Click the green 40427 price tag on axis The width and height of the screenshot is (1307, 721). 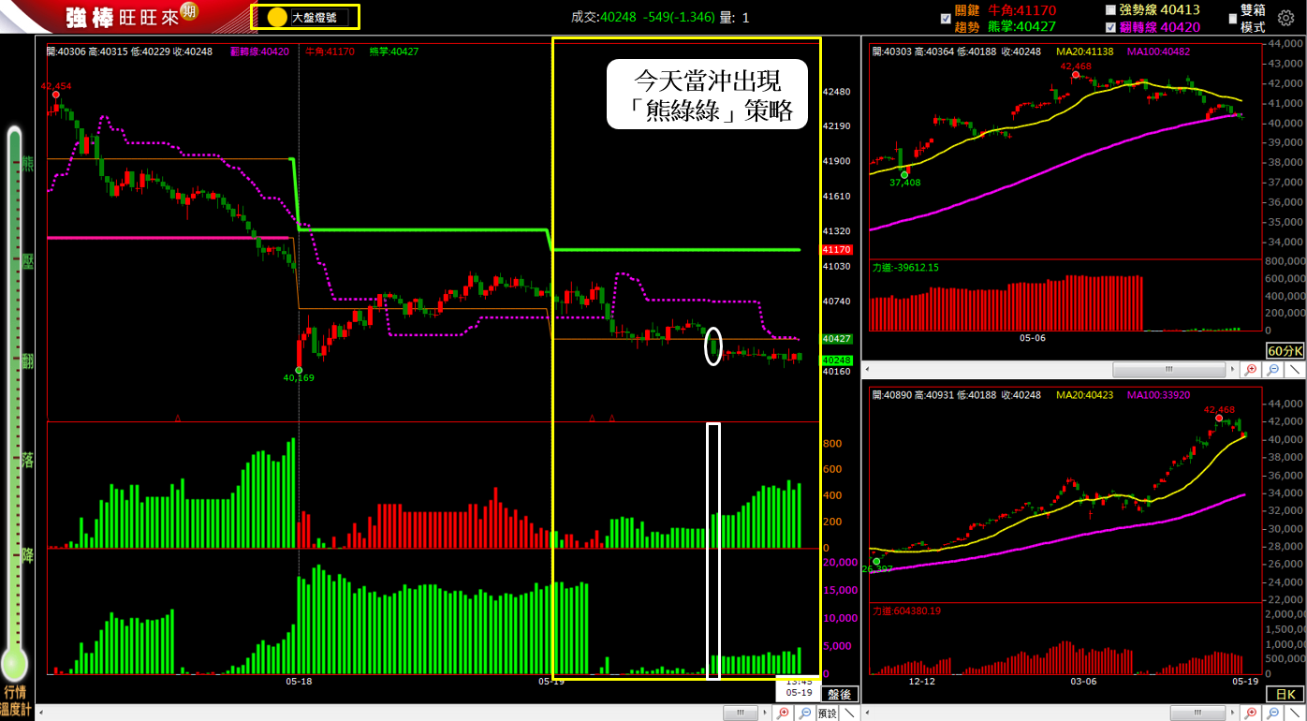(835, 338)
